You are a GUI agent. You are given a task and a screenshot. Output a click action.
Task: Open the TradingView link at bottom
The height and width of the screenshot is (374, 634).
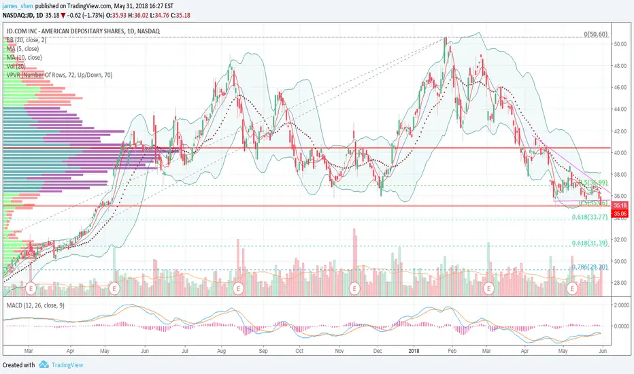(67, 365)
